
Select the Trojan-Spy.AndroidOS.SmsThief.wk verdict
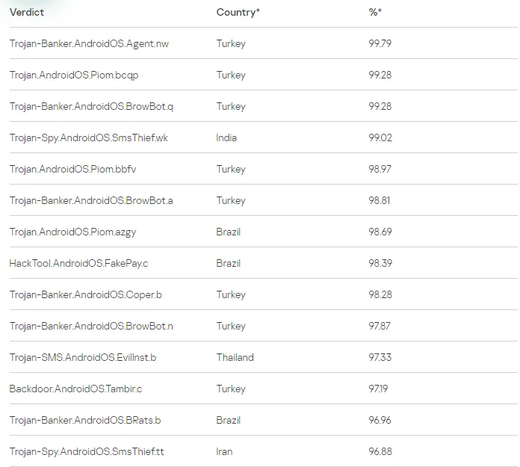88,137
